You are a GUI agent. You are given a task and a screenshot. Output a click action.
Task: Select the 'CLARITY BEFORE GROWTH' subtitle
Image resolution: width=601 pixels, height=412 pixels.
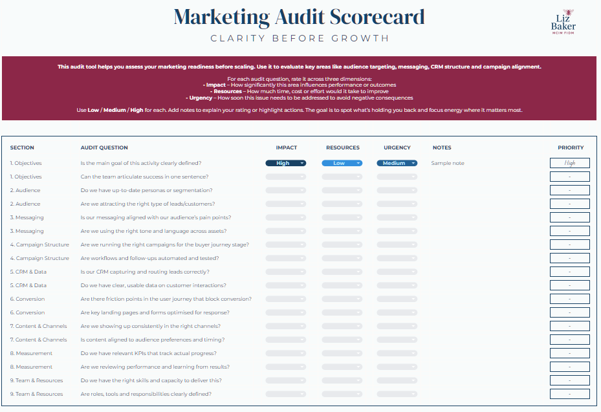click(x=300, y=38)
